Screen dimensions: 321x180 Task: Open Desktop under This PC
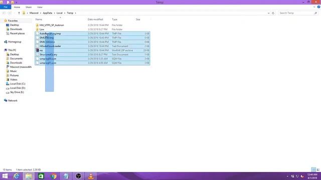tap(15, 54)
